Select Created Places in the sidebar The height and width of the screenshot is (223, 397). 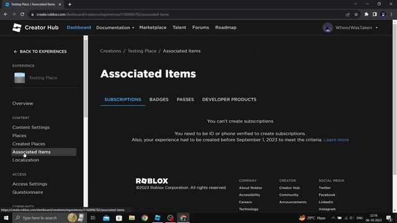tap(29, 144)
